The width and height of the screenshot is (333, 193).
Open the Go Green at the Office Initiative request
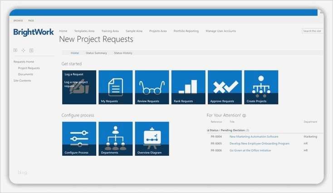tap(250, 150)
